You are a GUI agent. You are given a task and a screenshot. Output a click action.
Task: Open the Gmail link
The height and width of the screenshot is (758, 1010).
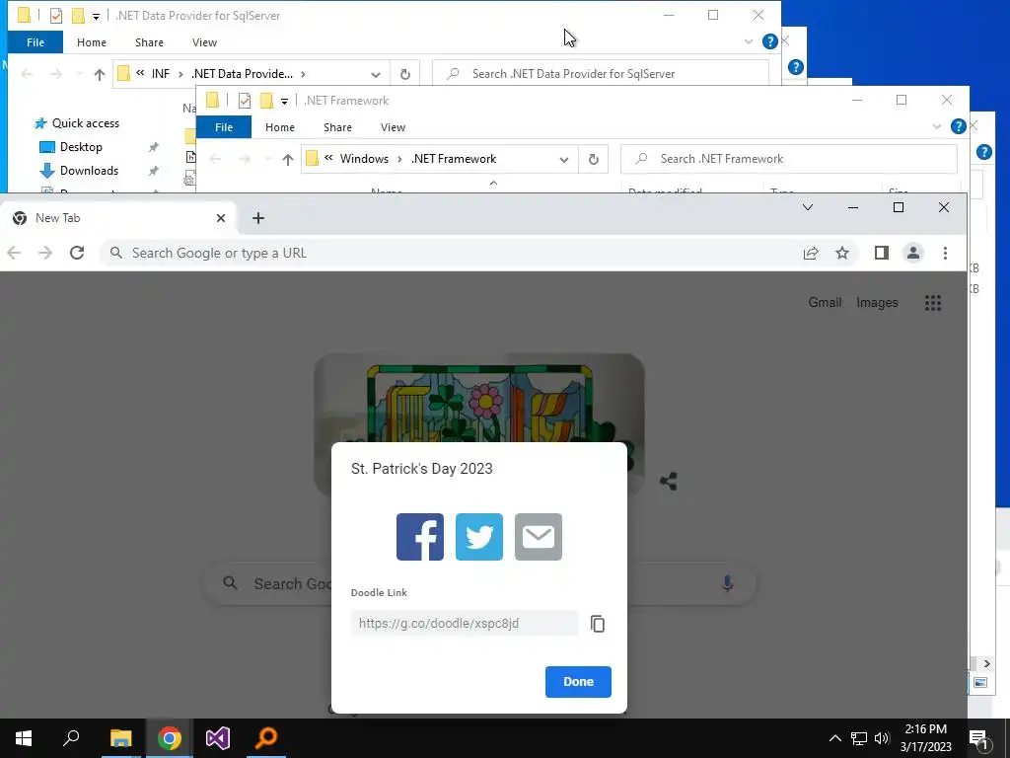pyautogui.click(x=825, y=302)
